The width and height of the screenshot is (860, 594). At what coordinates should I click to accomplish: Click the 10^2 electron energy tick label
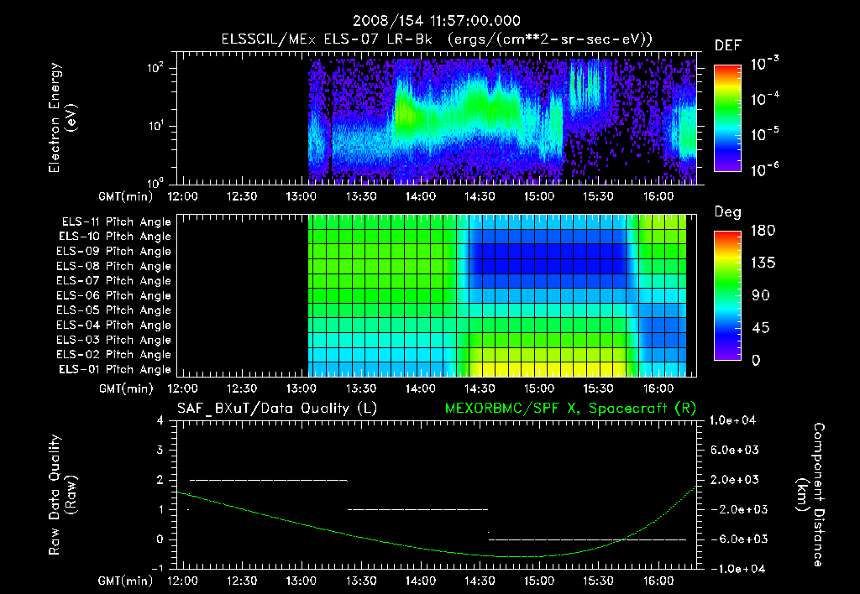tap(155, 69)
